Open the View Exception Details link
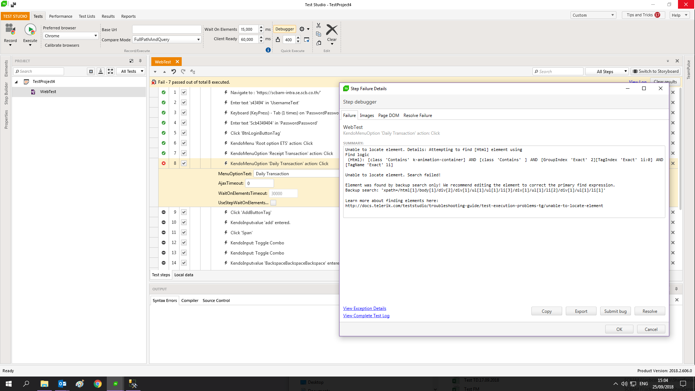 [365, 308]
